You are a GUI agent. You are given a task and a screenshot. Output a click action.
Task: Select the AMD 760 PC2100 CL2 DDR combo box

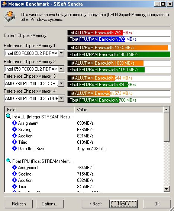click(34, 84)
